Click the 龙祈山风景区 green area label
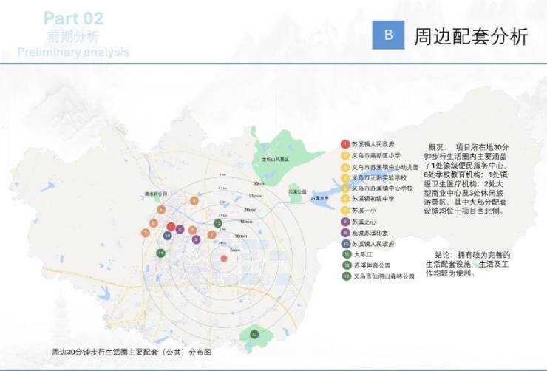This screenshot has height=371, width=547. pos(276,160)
